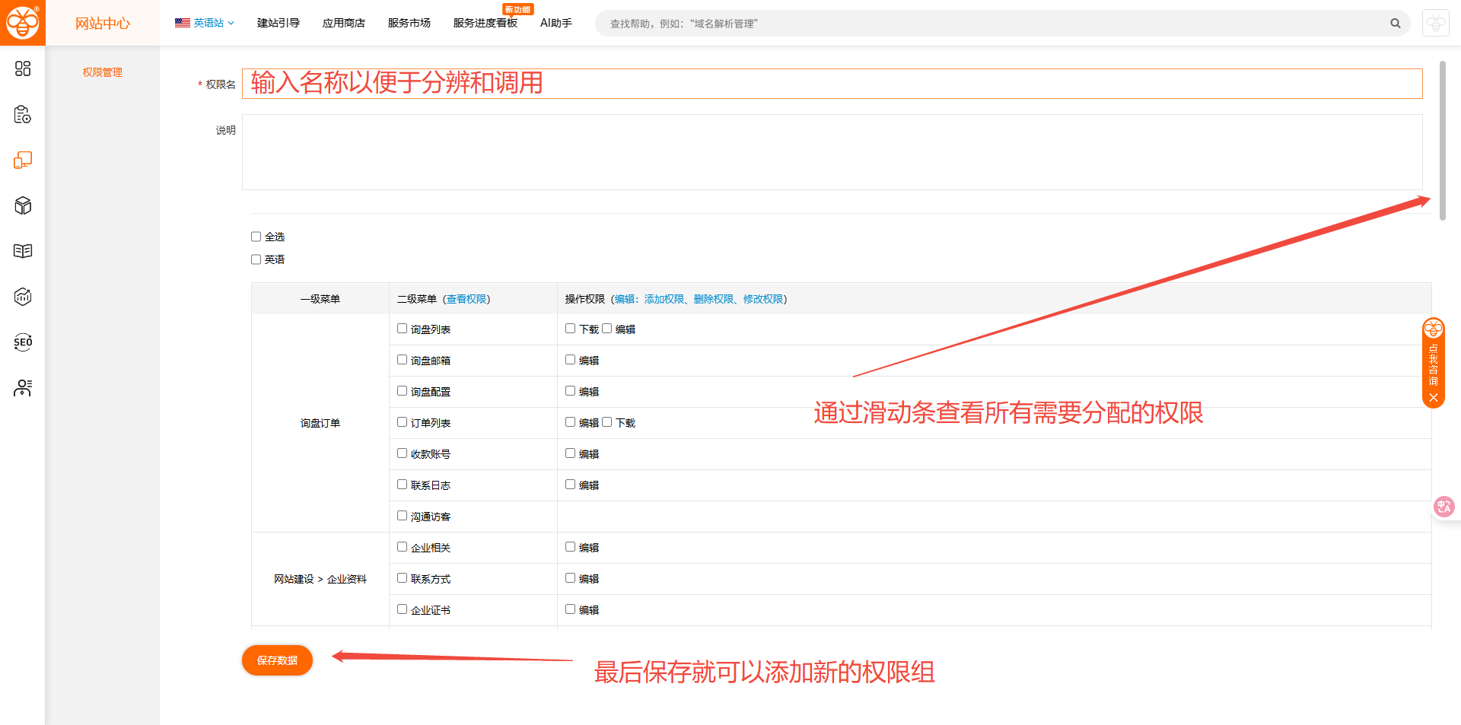Viewport: 1461px width, 725px height.
Task: Open the dashboard grid icon in sidebar
Action: tap(23, 69)
